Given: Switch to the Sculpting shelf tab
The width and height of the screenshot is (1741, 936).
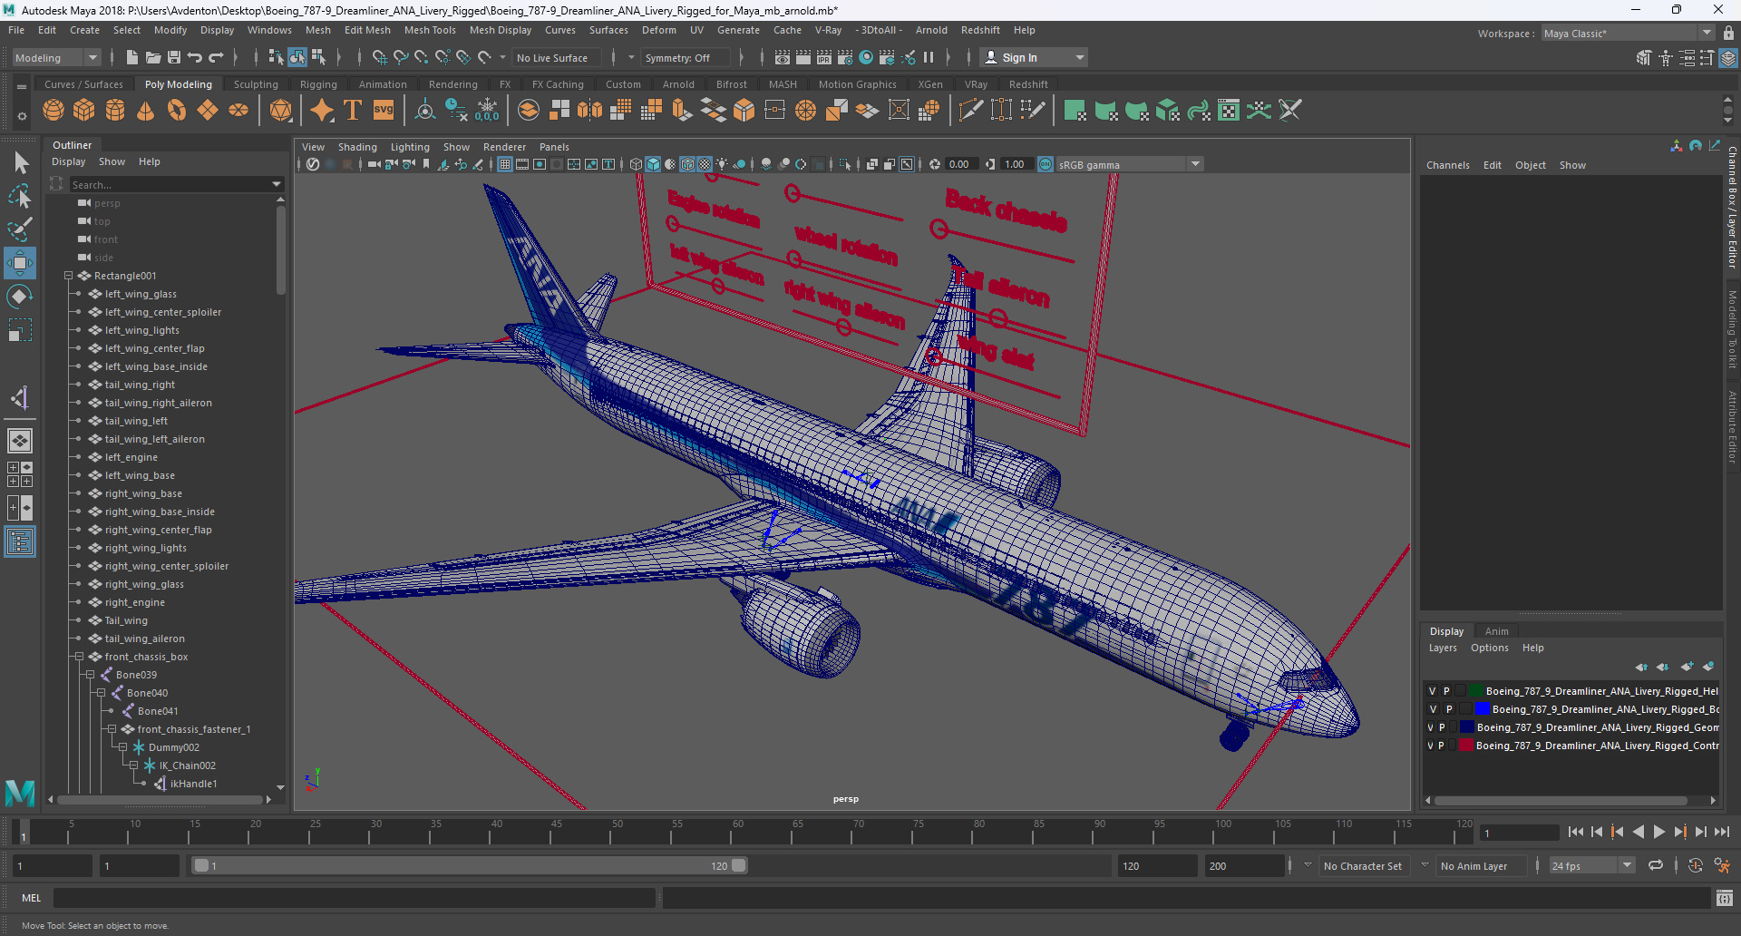Looking at the screenshot, I should pos(256,84).
